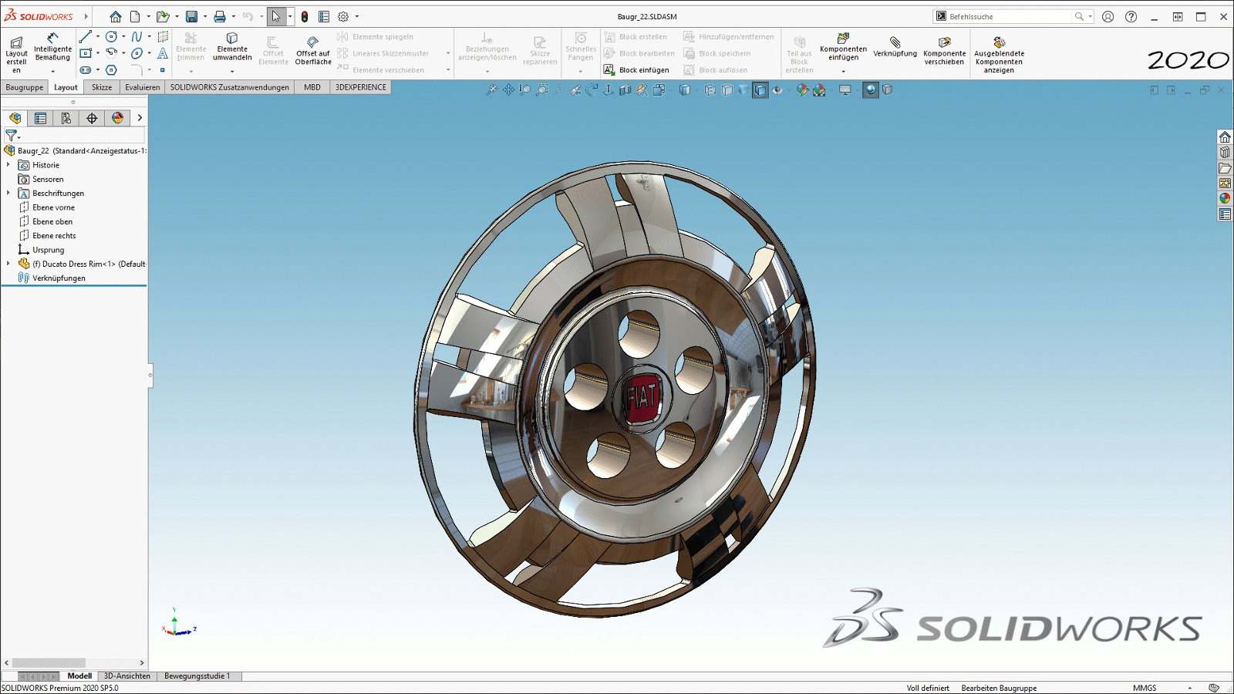
Task: Open SOLIDWORKS Resources in the task pane
Action: [1225, 136]
